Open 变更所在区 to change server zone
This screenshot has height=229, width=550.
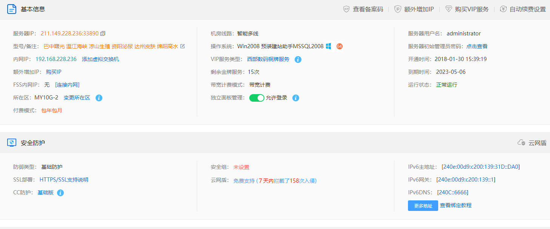coord(77,98)
